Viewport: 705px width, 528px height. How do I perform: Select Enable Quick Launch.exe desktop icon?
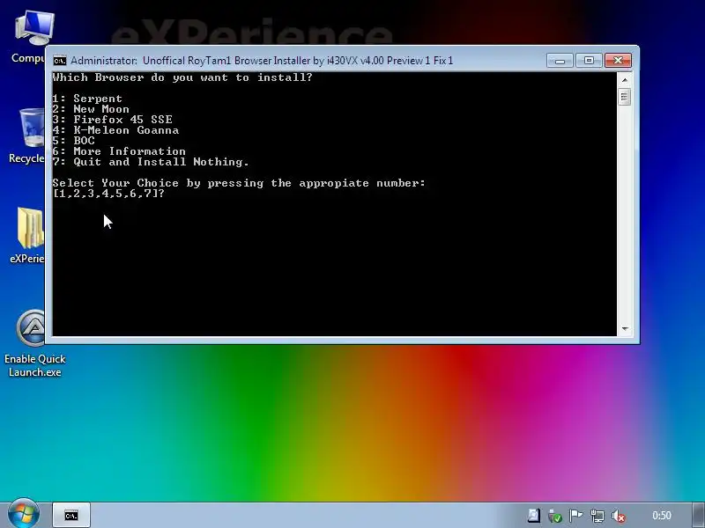click(34, 343)
